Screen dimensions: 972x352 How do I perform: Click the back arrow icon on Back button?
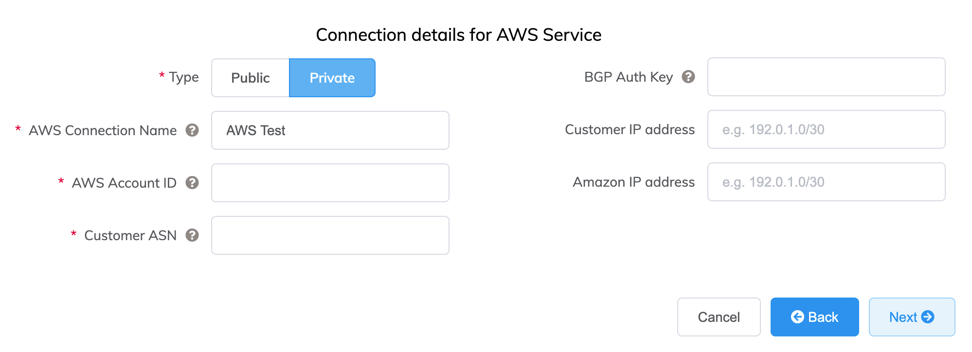[x=797, y=317]
